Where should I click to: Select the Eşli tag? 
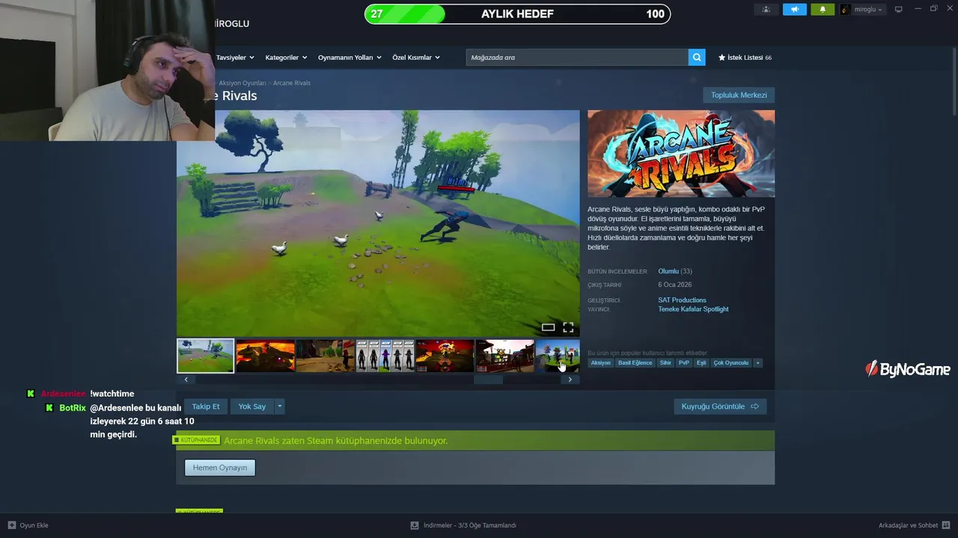[701, 363]
